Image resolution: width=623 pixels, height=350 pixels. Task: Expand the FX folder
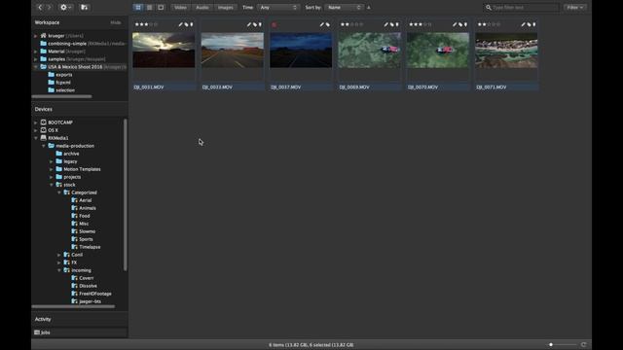coord(59,262)
